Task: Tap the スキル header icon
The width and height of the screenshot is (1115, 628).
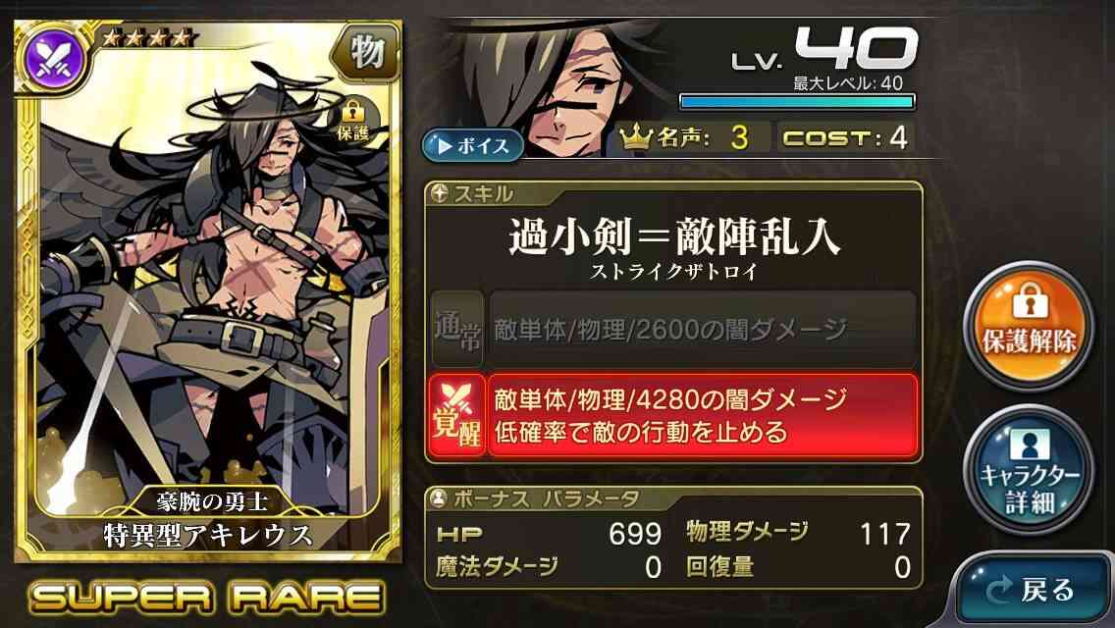Action: pyautogui.click(x=440, y=193)
